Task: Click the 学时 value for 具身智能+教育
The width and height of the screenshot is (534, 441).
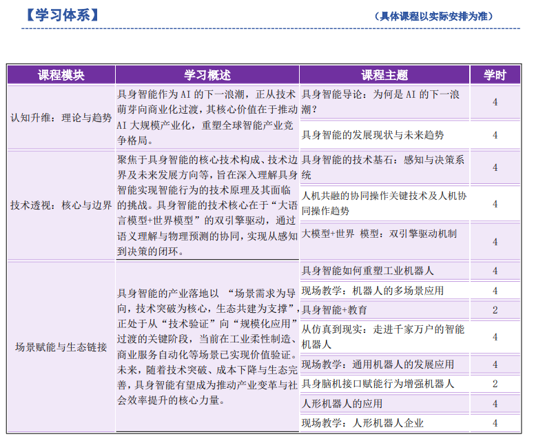Action: (x=494, y=310)
